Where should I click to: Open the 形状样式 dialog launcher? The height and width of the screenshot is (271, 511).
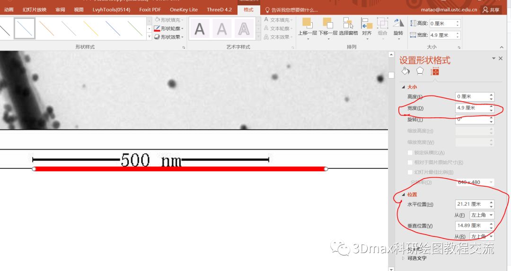pos(184,47)
